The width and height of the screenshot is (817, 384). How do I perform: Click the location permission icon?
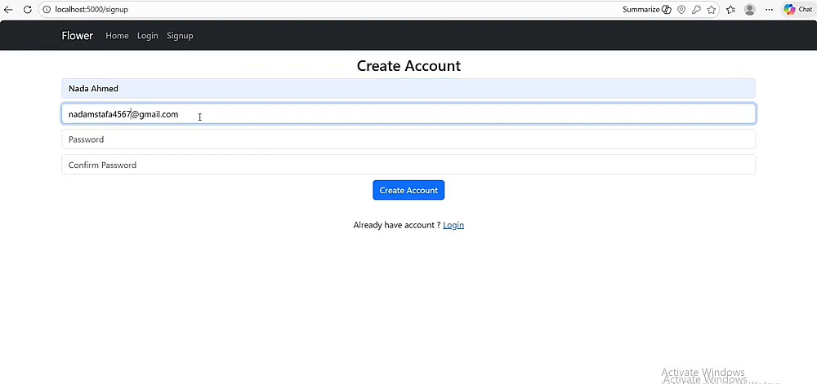tap(681, 10)
